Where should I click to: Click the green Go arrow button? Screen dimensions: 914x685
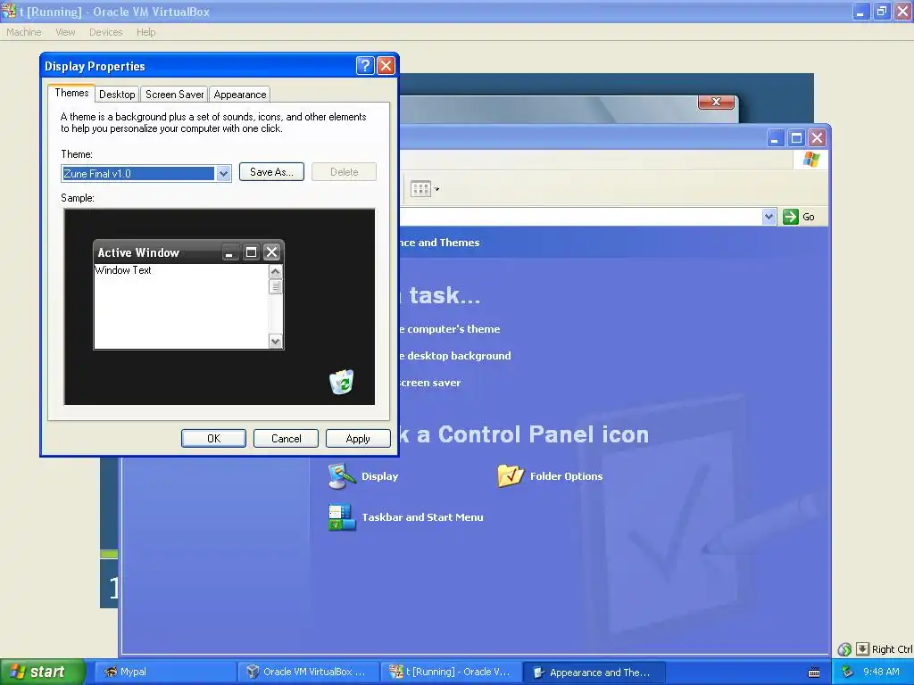tap(791, 217)
